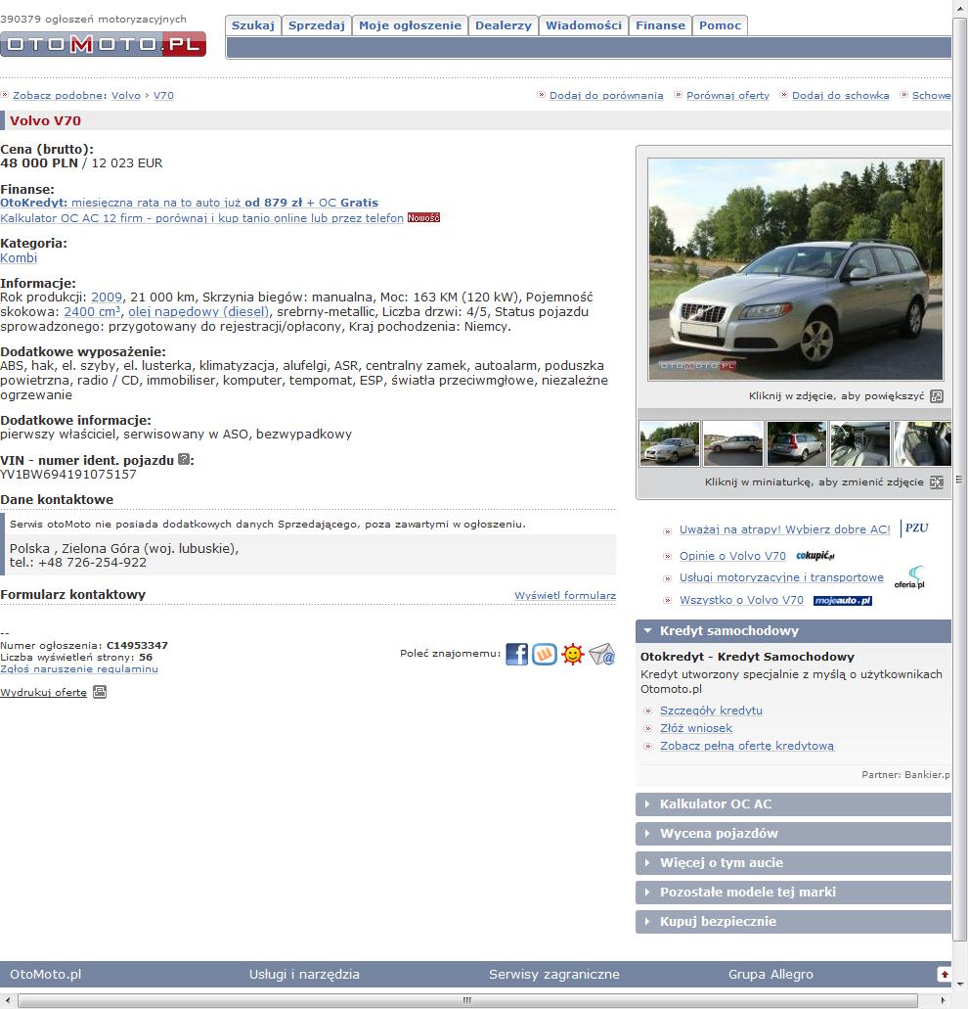Report listing via Zgłoś naruszenie regulaminu
The width and height of the screenshot is (968, 1009).
tap(79, 669)
